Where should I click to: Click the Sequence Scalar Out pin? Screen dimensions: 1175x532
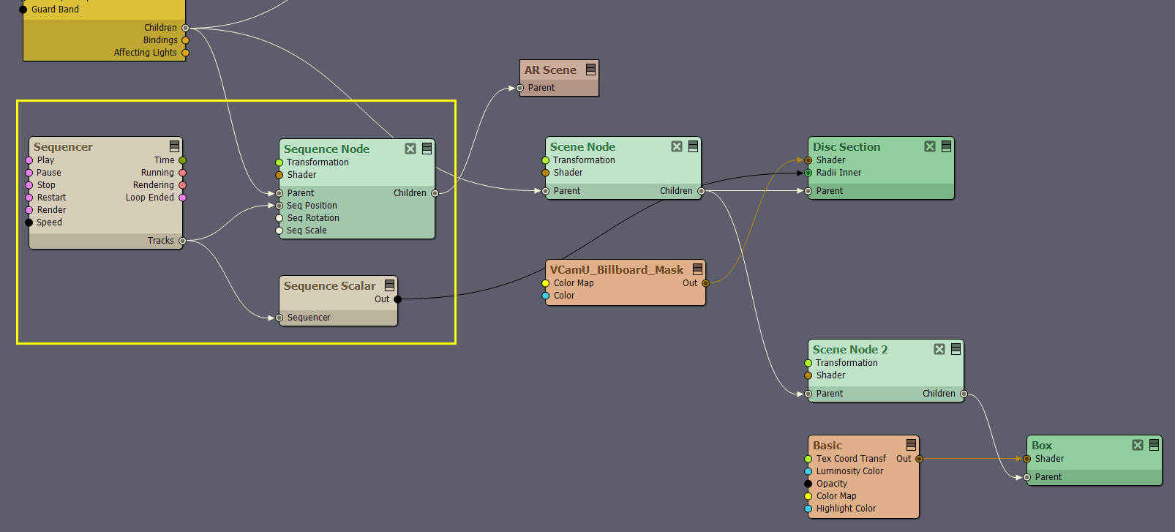(397, 299)
